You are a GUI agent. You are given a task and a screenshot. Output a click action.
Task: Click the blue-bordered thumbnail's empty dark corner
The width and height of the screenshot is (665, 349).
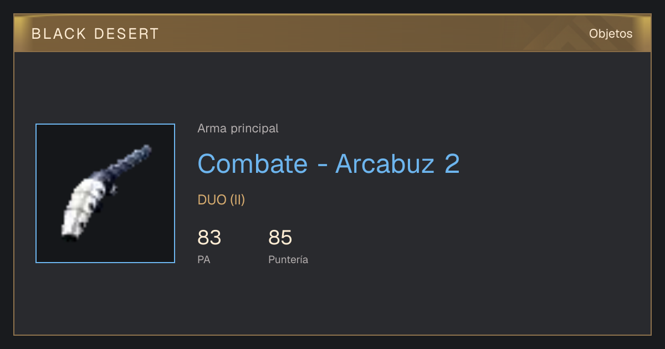point(151,239)
